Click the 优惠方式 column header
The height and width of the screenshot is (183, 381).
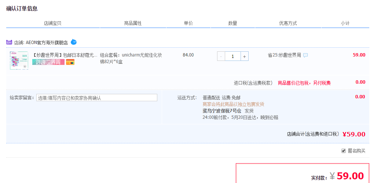(288, 23)
